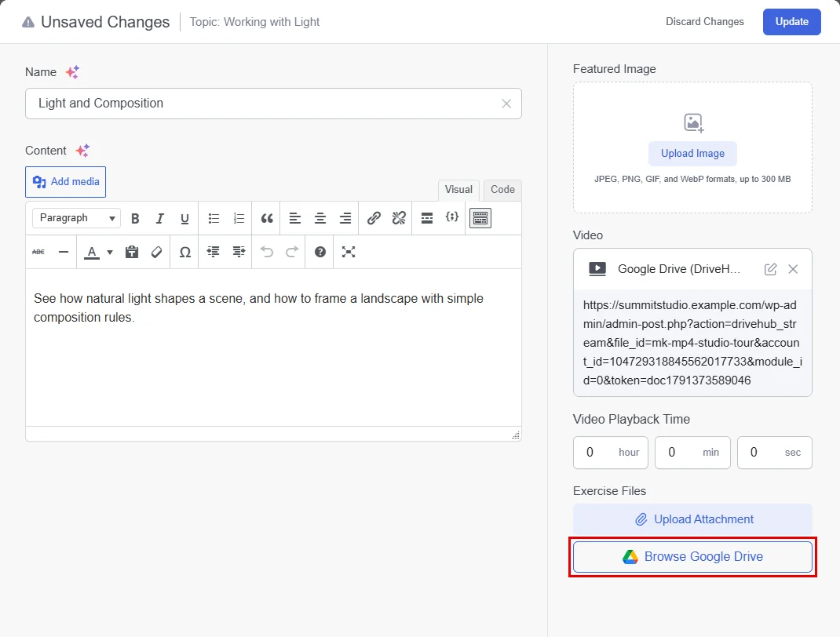Image resolution: width=840 pixels, height=637 pixels.
Task: Insert a bulleted list
Action: [214, 218]
